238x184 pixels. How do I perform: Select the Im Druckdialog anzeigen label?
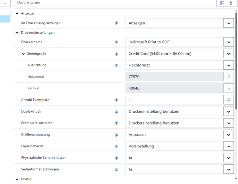click(x=41, y=23)
